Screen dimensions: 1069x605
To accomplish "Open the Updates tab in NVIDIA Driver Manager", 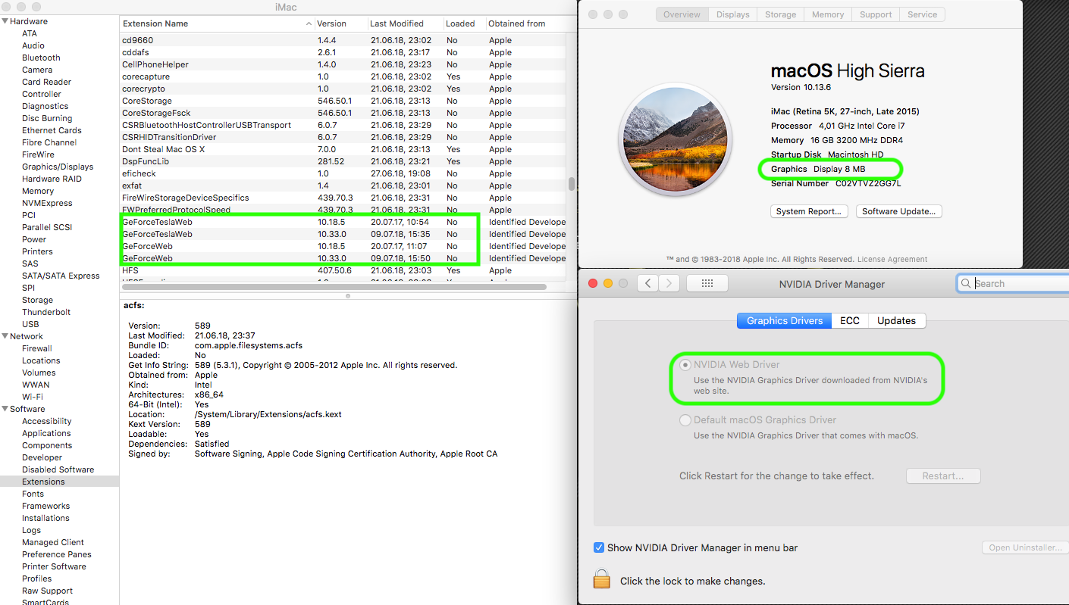I will pos(897,321).
